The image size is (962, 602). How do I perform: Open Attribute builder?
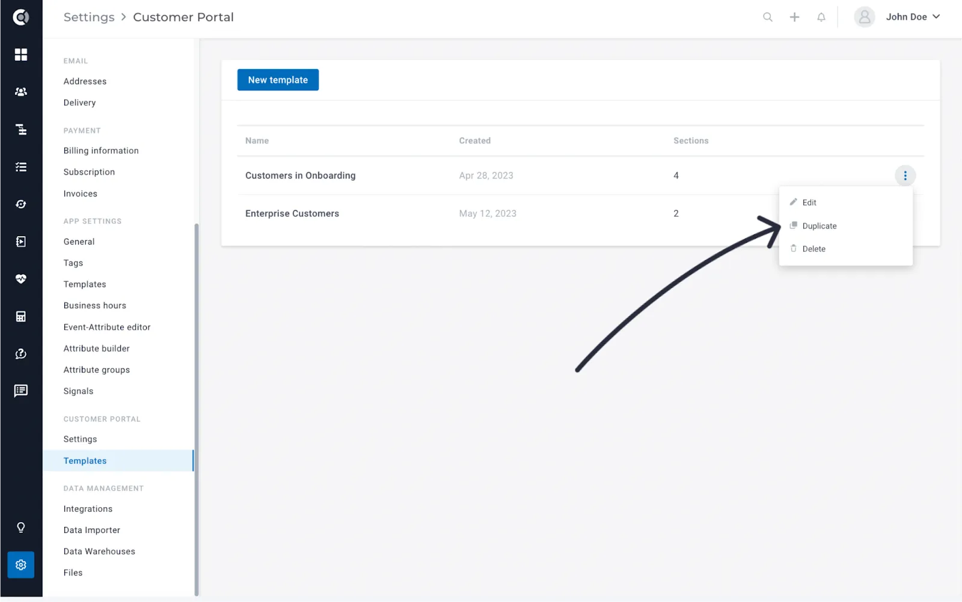[x=96, y=348]
